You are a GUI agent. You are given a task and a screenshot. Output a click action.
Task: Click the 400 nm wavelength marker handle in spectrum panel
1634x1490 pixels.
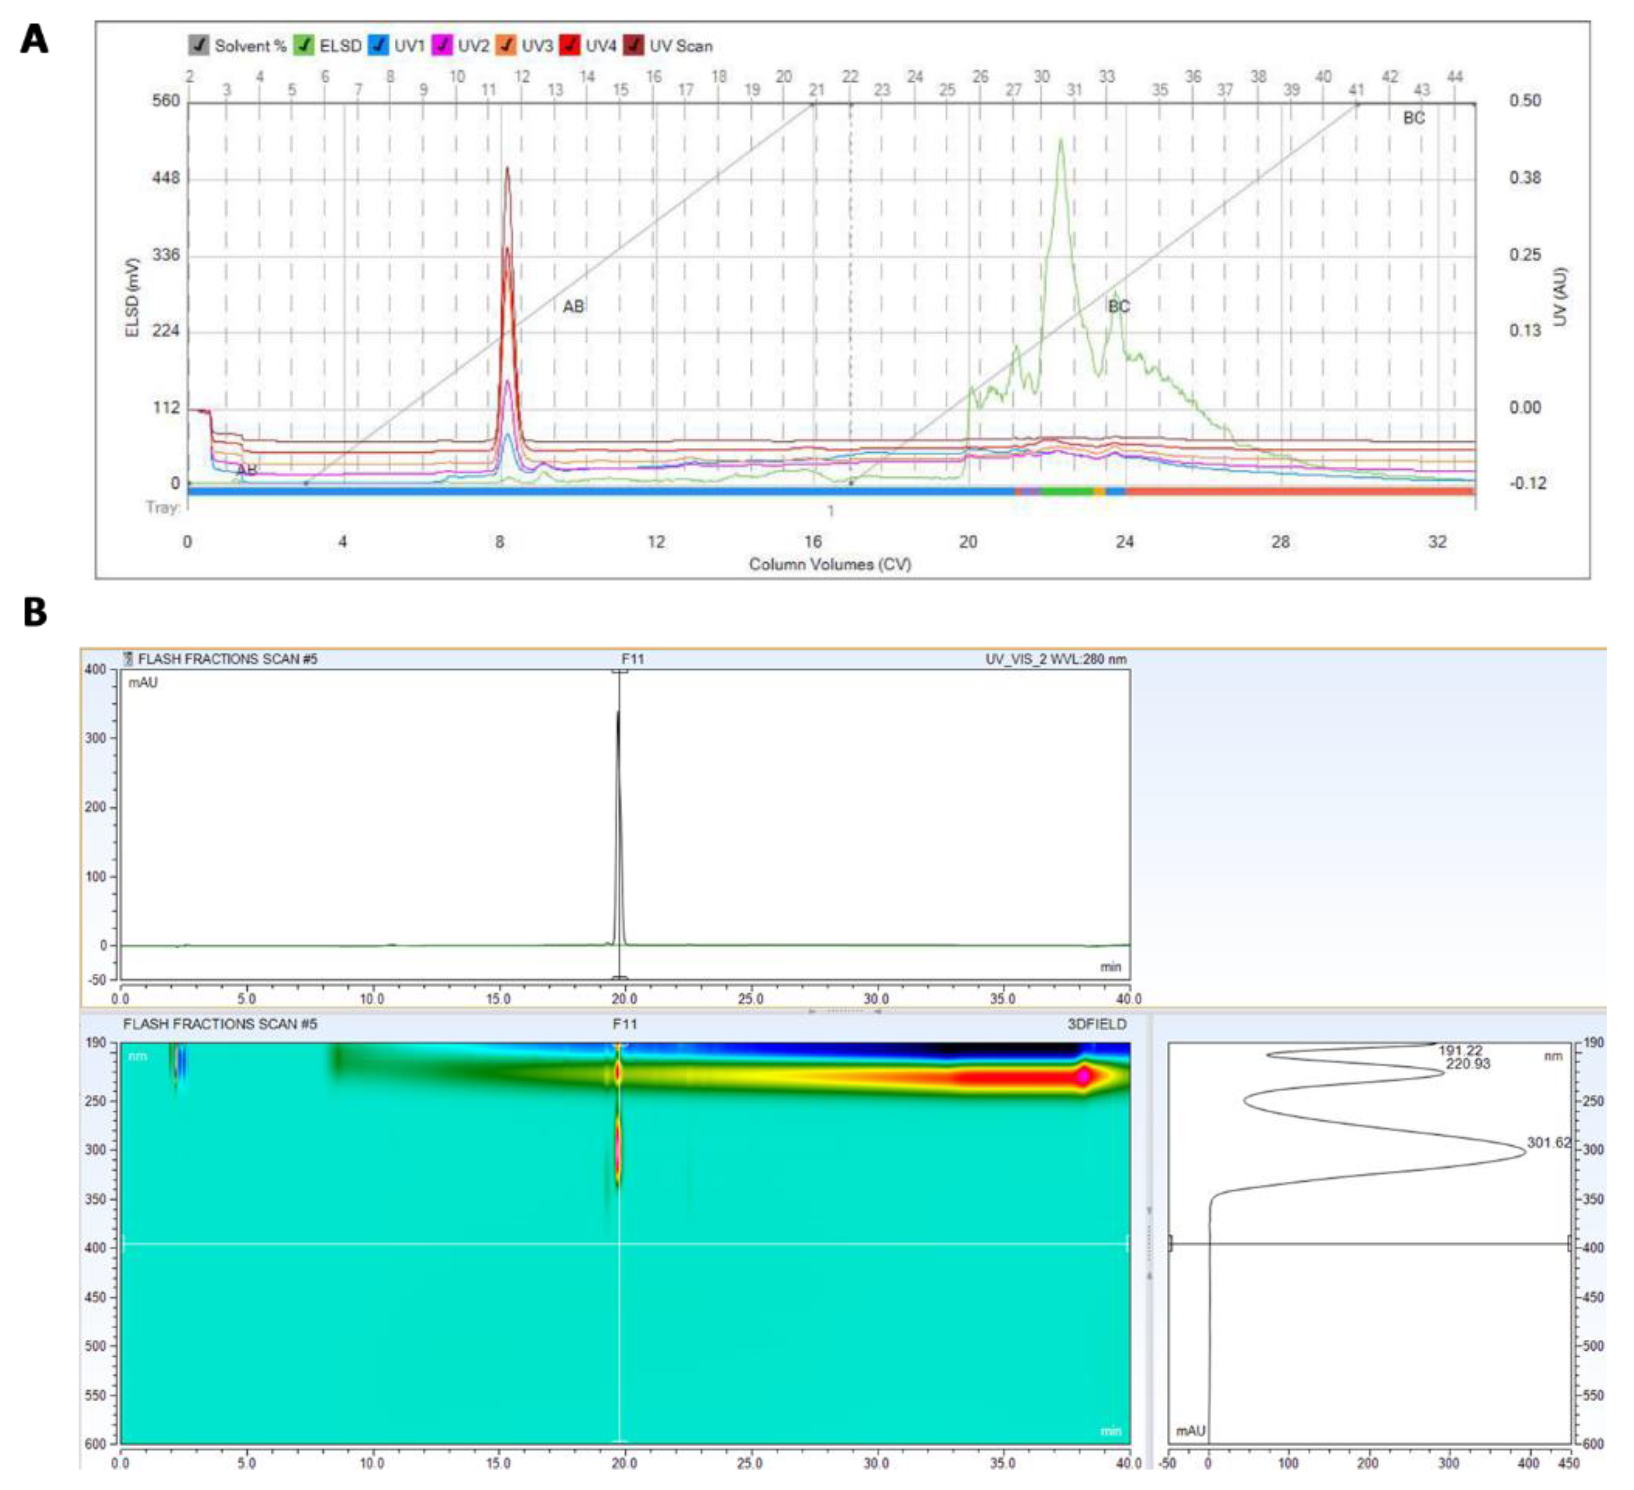[x=1170, y=1244]
